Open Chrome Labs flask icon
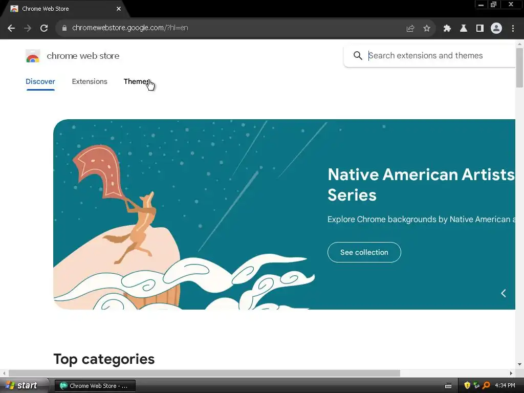 tap(464, 29)
